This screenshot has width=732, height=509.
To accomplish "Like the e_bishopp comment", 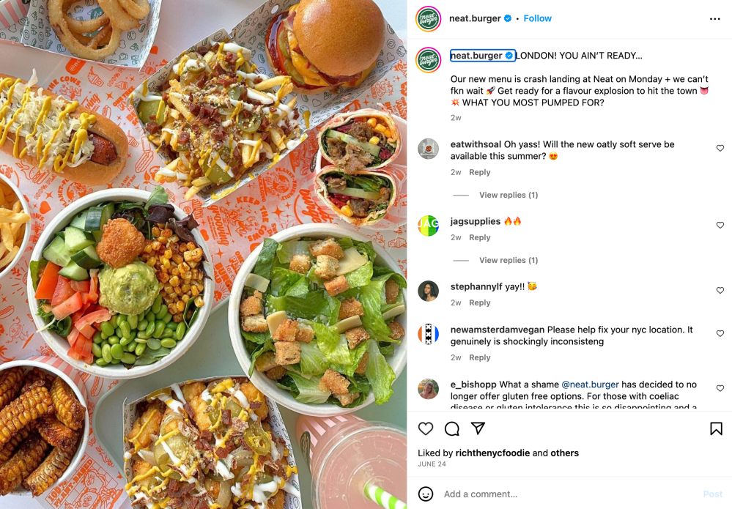I will coord(720,388).
